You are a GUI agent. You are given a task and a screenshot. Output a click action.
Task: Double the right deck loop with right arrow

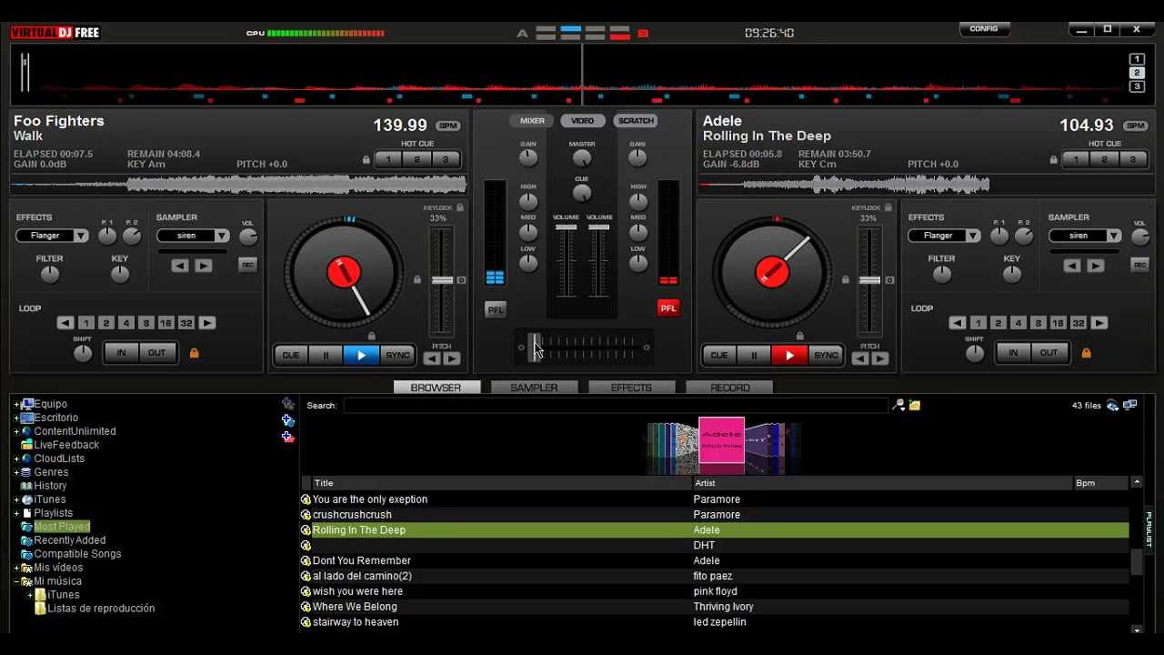click(x=1099, y=323)
